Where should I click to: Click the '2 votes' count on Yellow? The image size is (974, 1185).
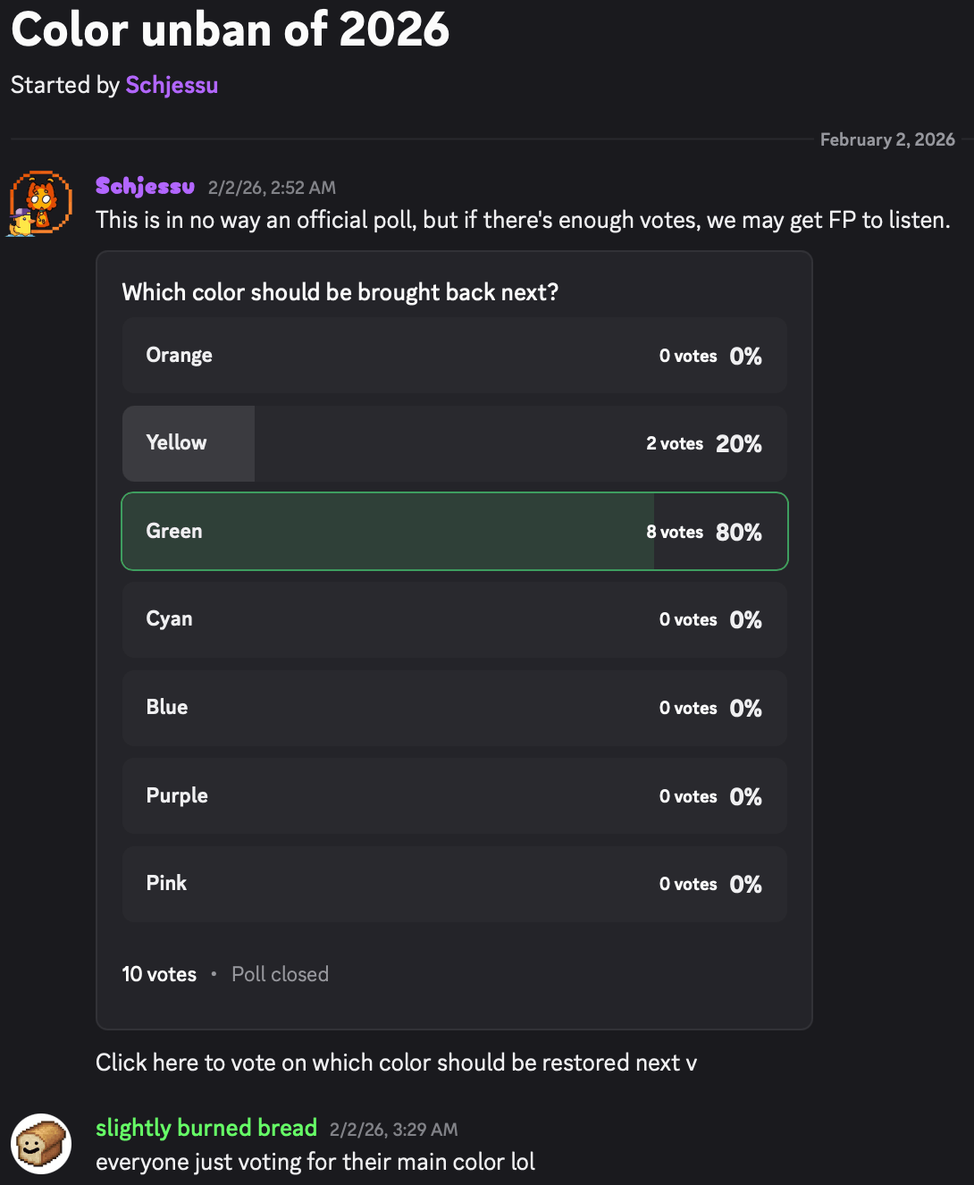[675, 444]
